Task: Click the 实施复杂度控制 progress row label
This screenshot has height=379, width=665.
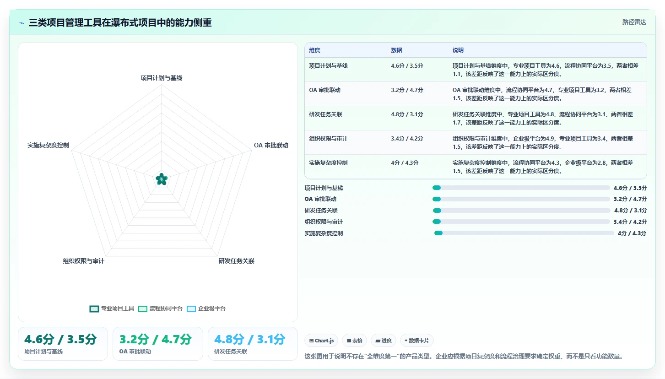Action: coord(324,233)
